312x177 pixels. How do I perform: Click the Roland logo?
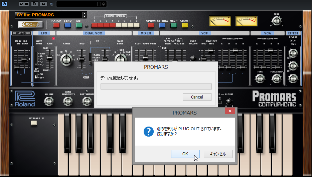pyautogui.click(x=25, y=99)
